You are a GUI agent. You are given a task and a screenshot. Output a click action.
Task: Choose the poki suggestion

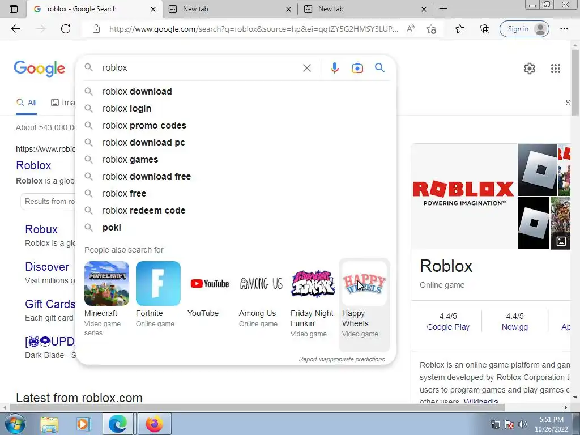pyautogui.click(x=236, y=228)
